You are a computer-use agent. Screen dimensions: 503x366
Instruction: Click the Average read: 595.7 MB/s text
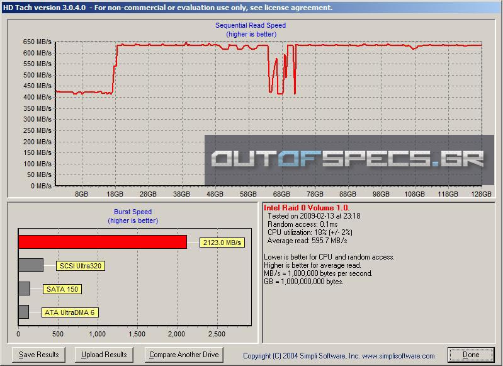(307, 241)
